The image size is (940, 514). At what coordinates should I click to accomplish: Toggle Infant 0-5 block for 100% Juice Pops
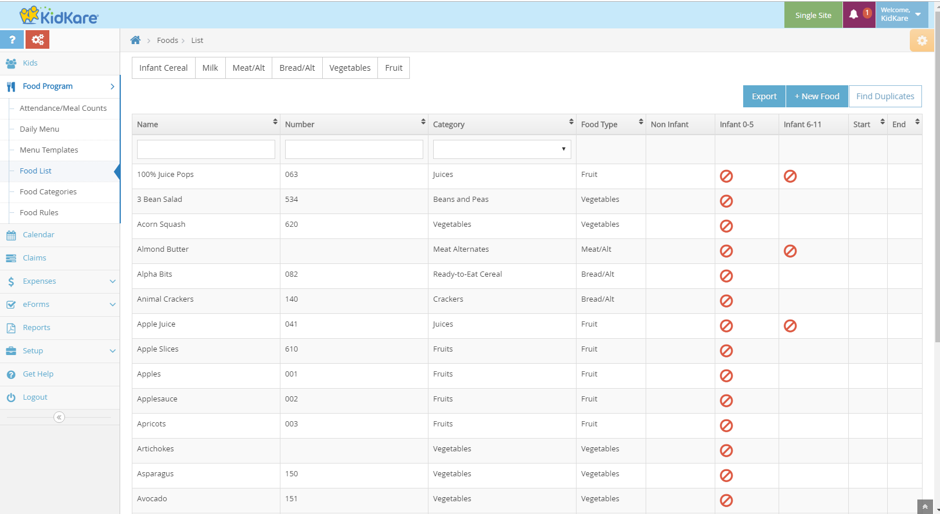(726, 176)
